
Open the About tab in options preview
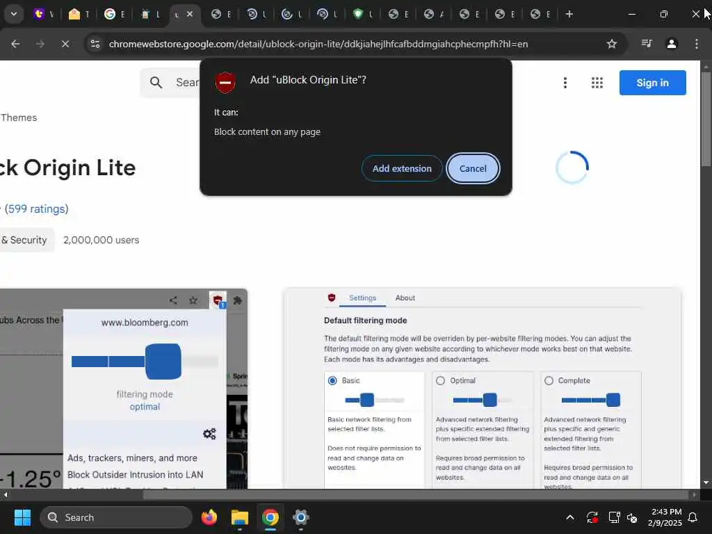tap(405, 298)
